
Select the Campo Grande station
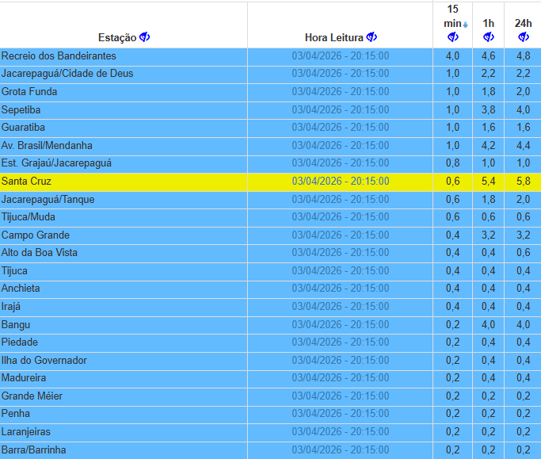click(36, 235)
